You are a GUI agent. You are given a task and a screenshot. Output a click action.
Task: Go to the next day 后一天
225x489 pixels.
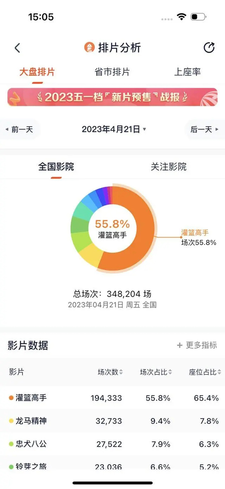[205, 129]
